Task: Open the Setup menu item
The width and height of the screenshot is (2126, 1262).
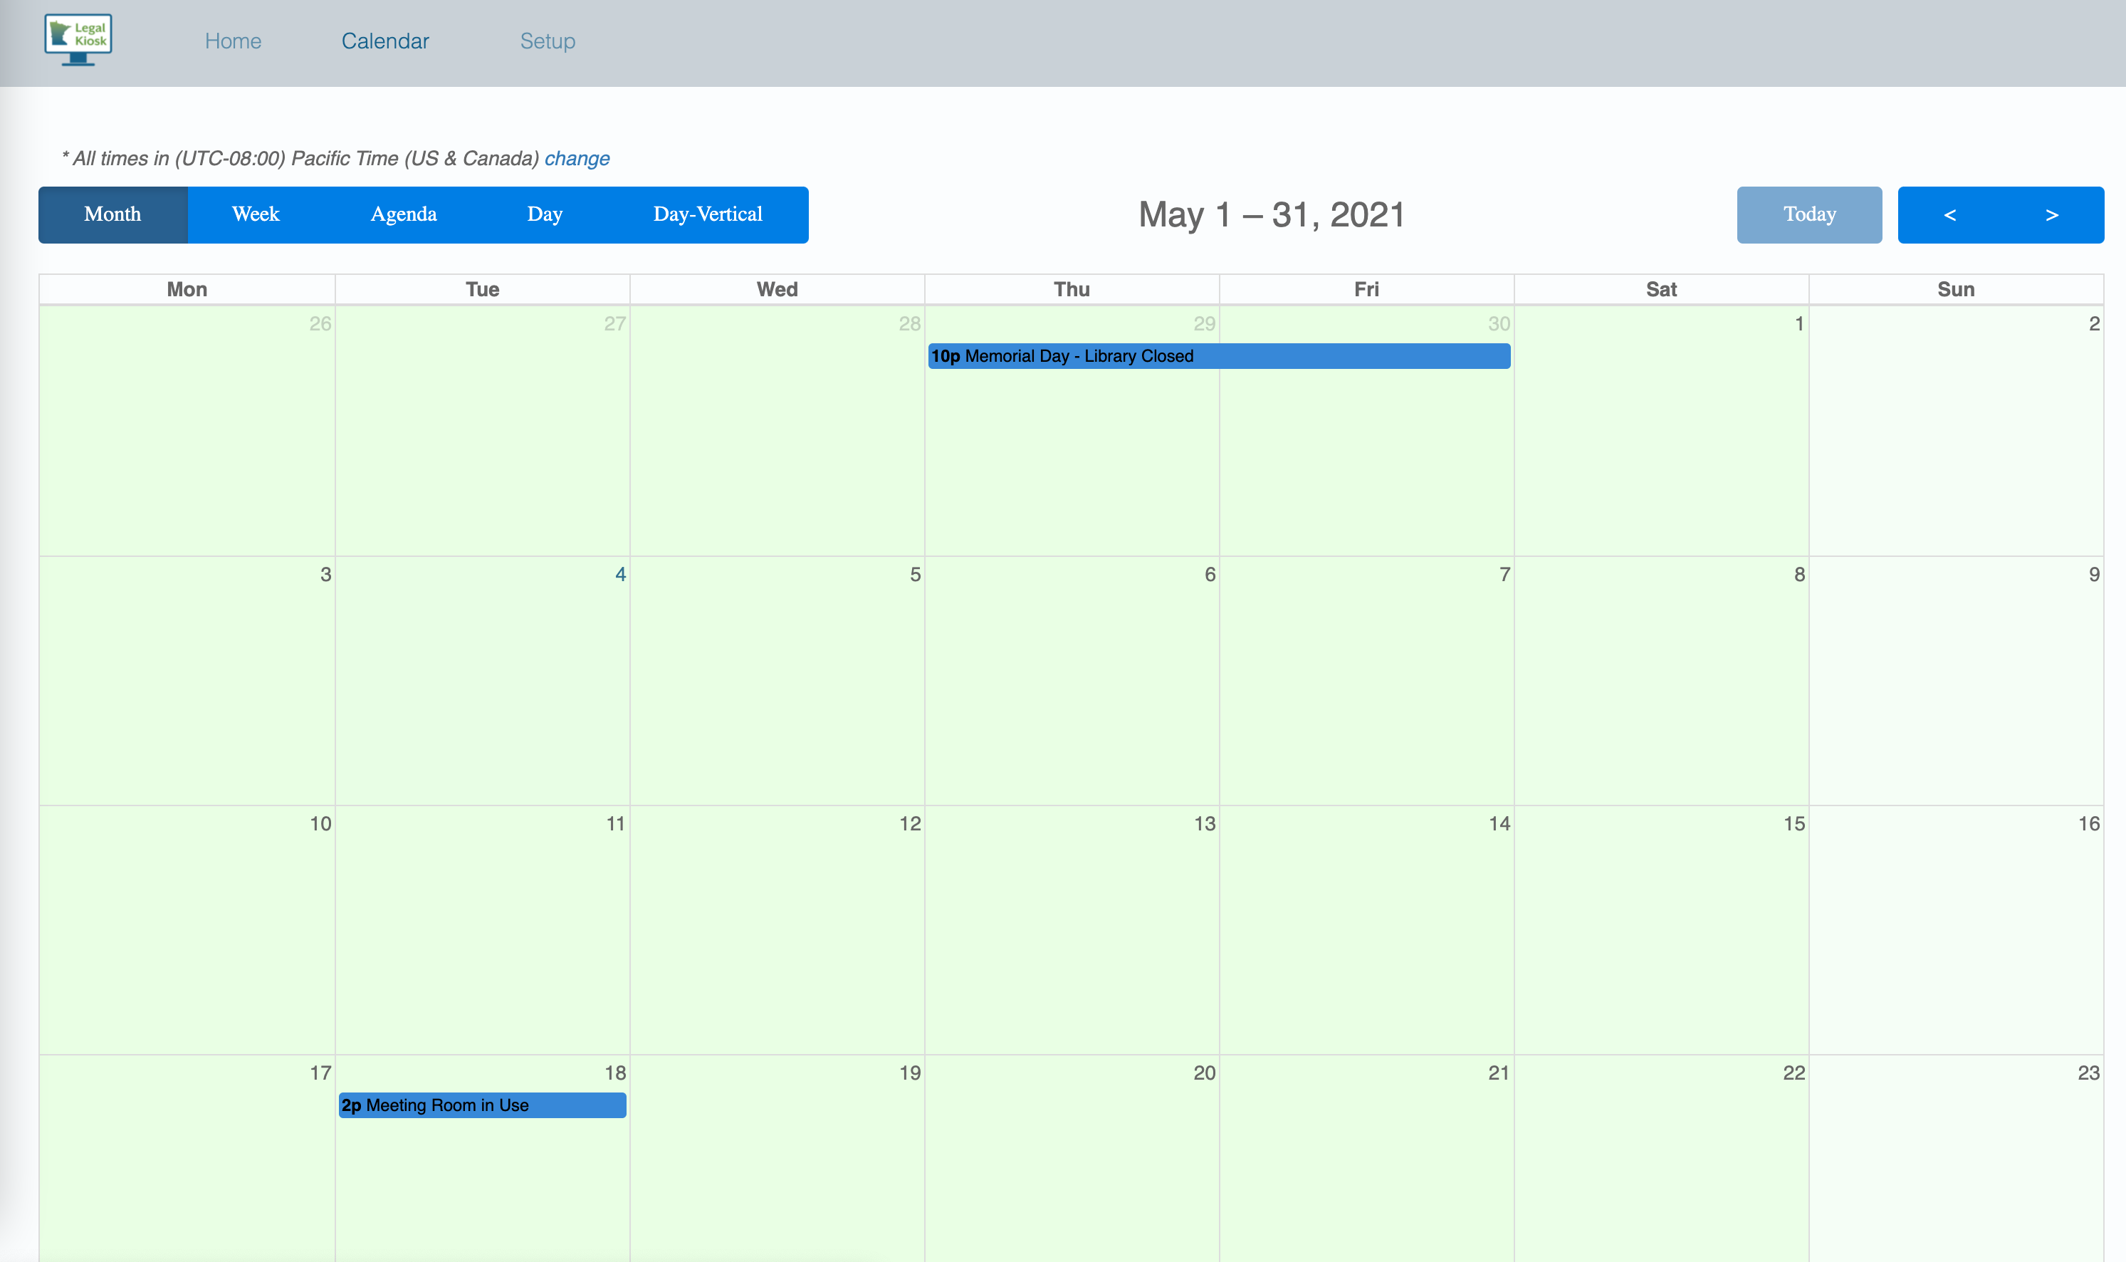Action: coord(548,41)
